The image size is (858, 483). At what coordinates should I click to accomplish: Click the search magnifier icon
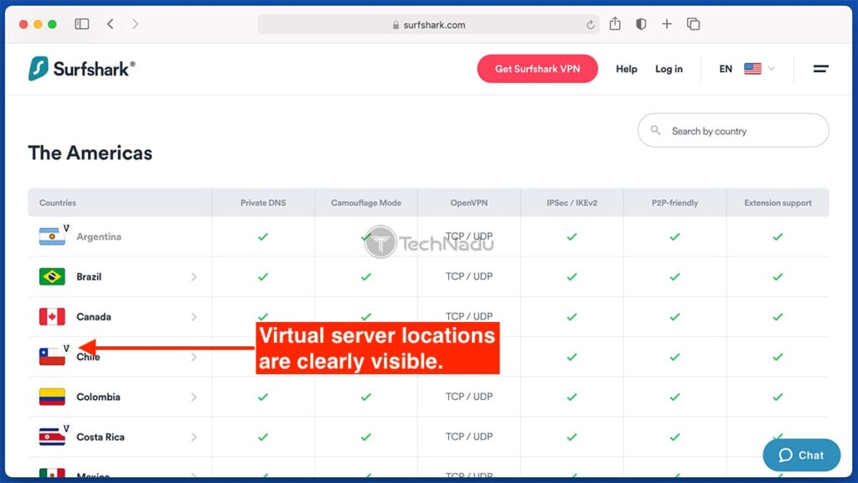(x=655, y=130)
